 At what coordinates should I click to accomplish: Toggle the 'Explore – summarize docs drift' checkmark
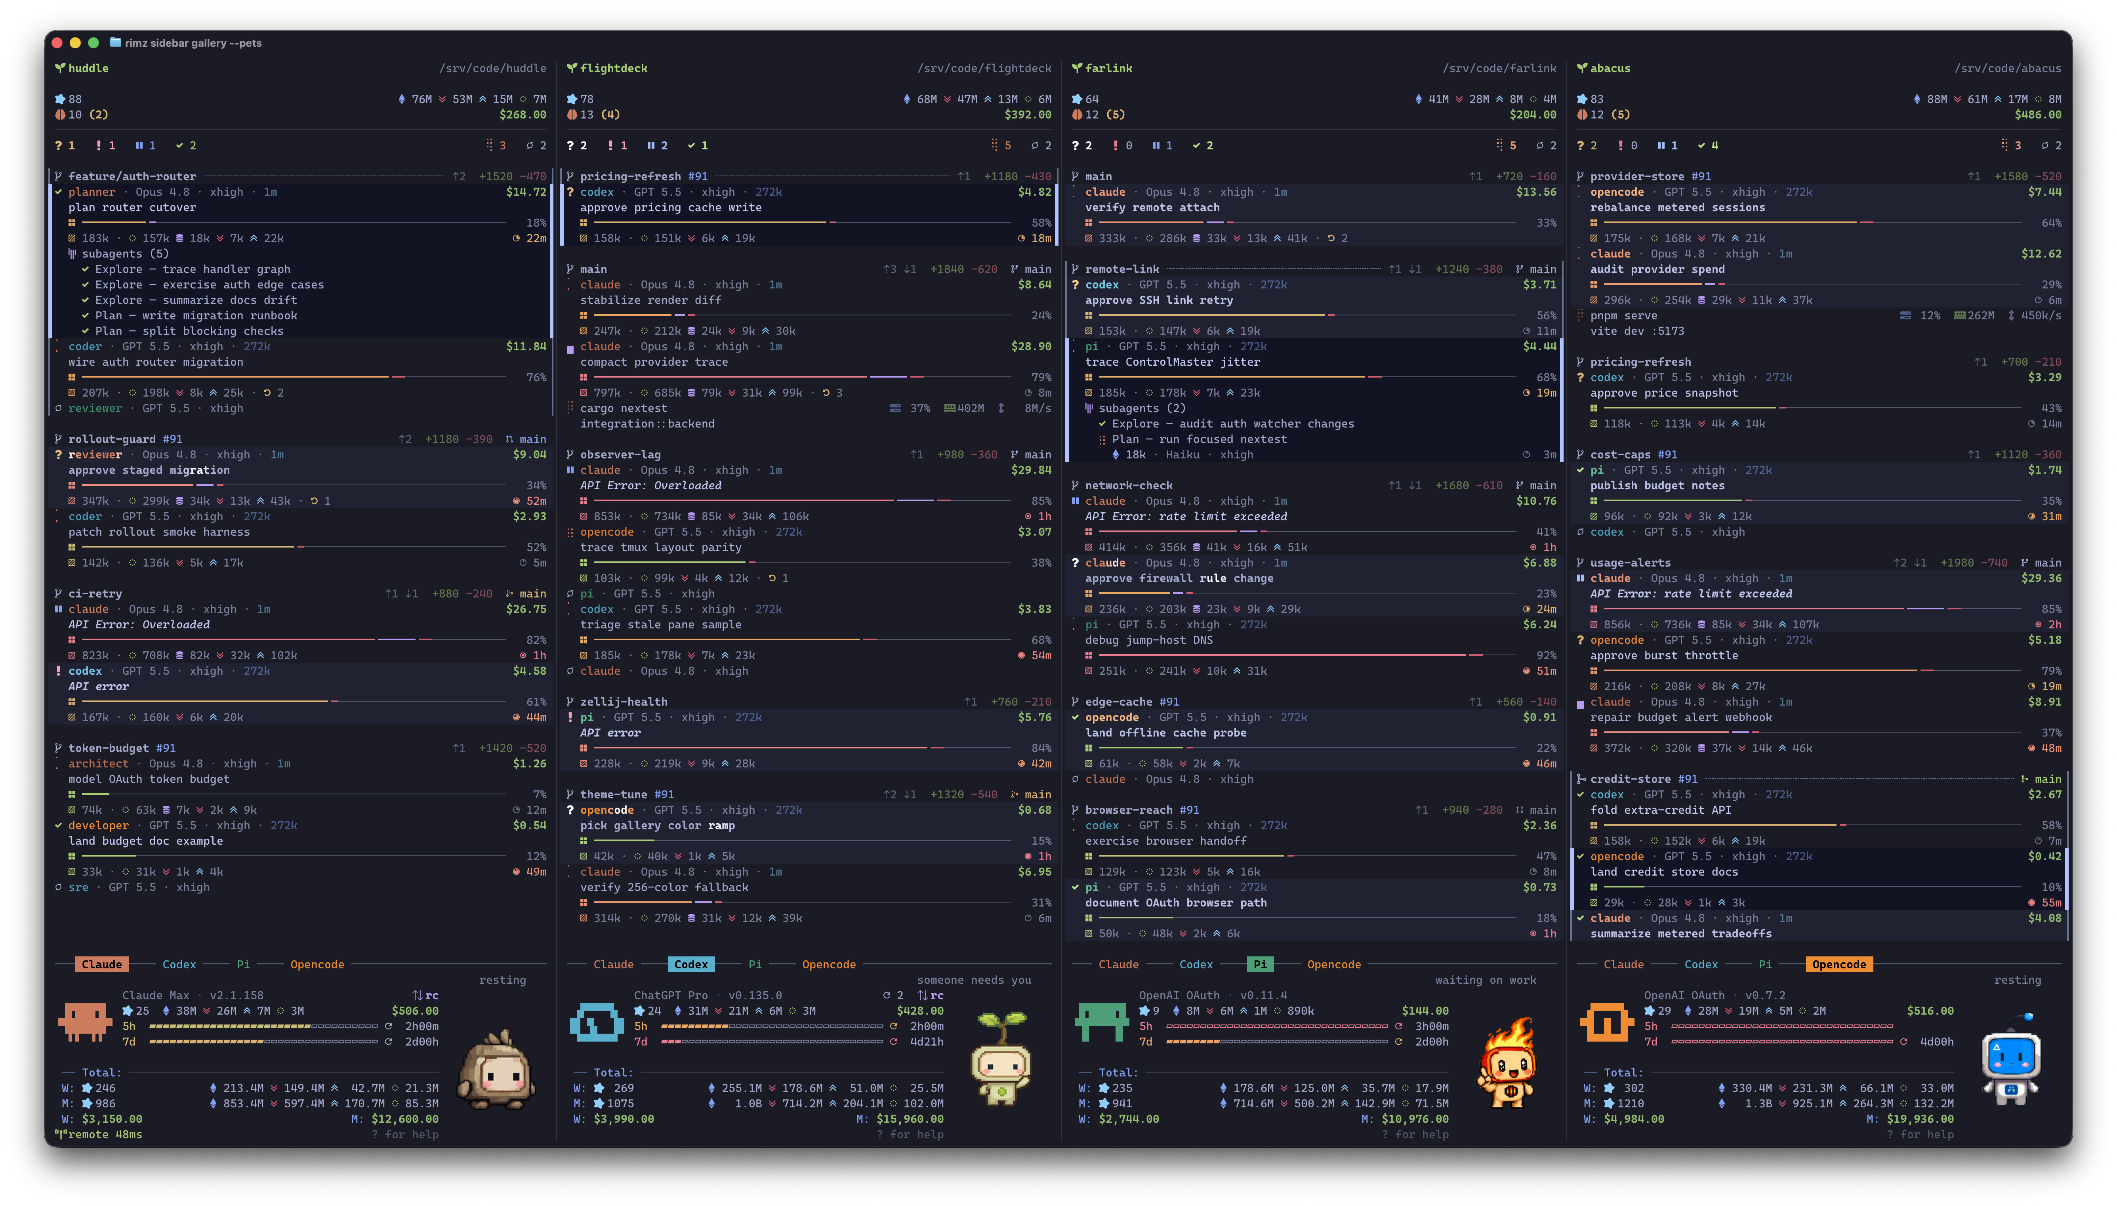(86, 300)
